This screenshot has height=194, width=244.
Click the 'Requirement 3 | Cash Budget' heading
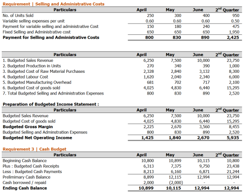coord(34,149)
